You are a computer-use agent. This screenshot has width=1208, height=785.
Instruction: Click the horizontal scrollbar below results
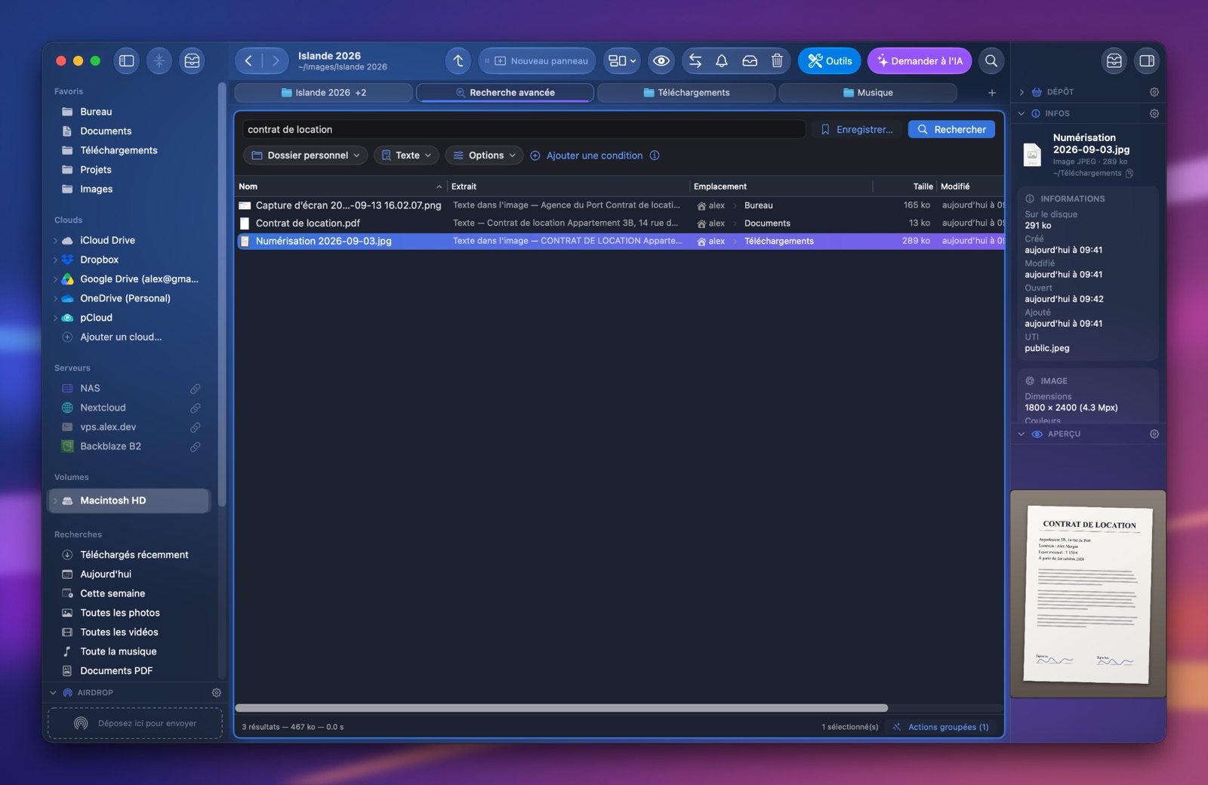[562, 708]
